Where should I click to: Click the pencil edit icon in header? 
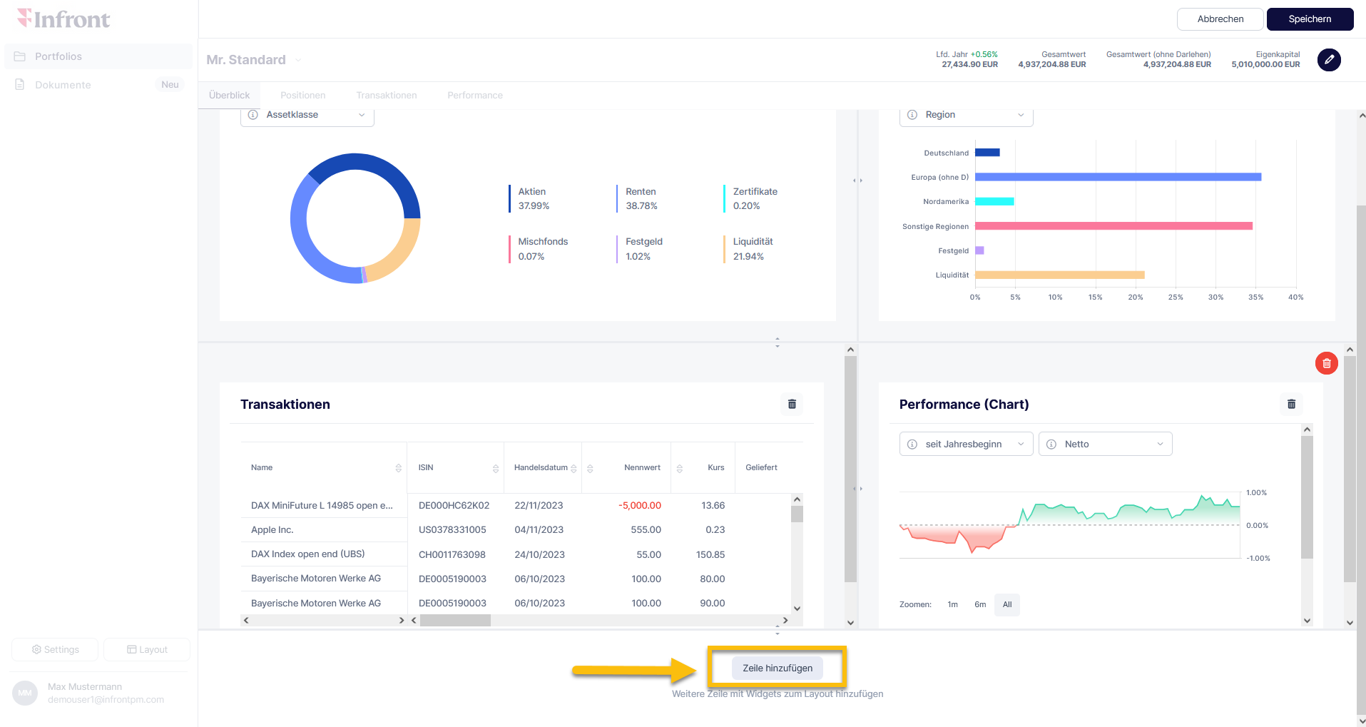point(1328,60)
